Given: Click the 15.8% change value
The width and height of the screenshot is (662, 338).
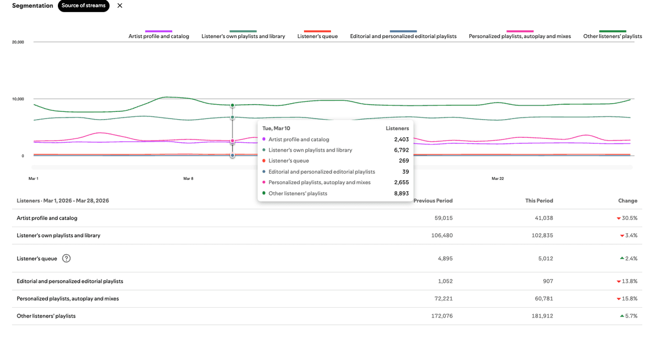Looking at the screenshot, I should point(627,299).
